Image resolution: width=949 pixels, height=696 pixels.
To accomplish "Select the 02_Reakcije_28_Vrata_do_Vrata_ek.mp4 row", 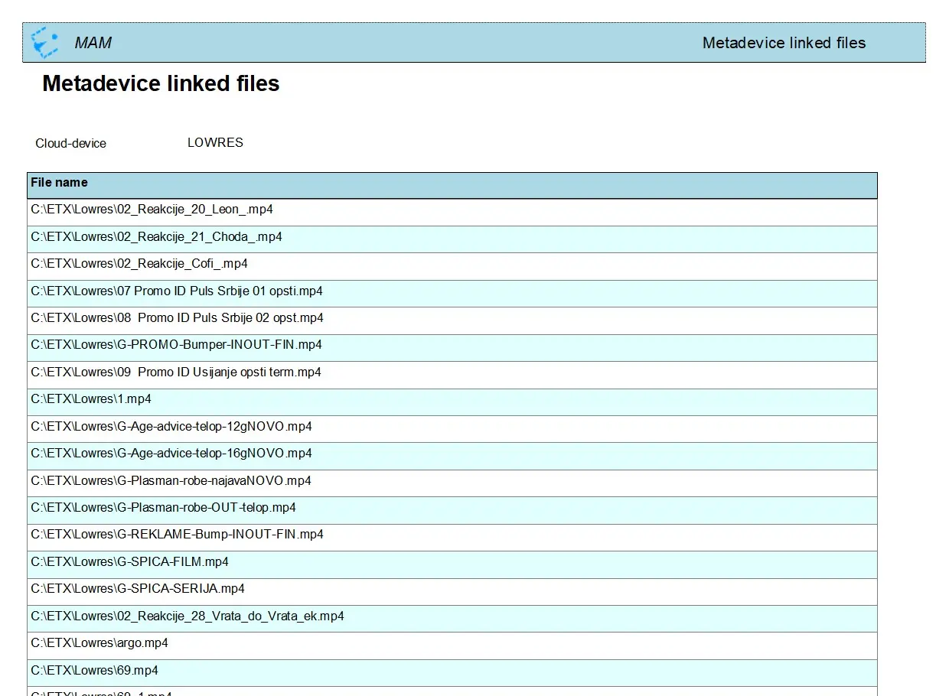I will [188, 616].
